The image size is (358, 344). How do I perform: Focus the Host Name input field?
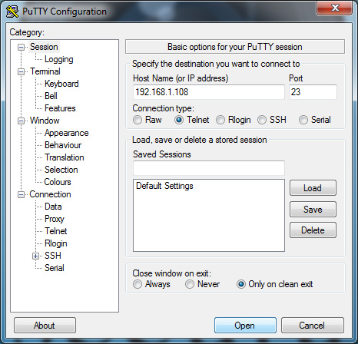(x=209, y=92)
